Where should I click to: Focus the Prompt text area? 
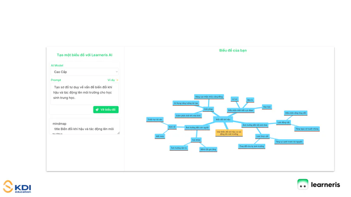(x=85, y=93)
